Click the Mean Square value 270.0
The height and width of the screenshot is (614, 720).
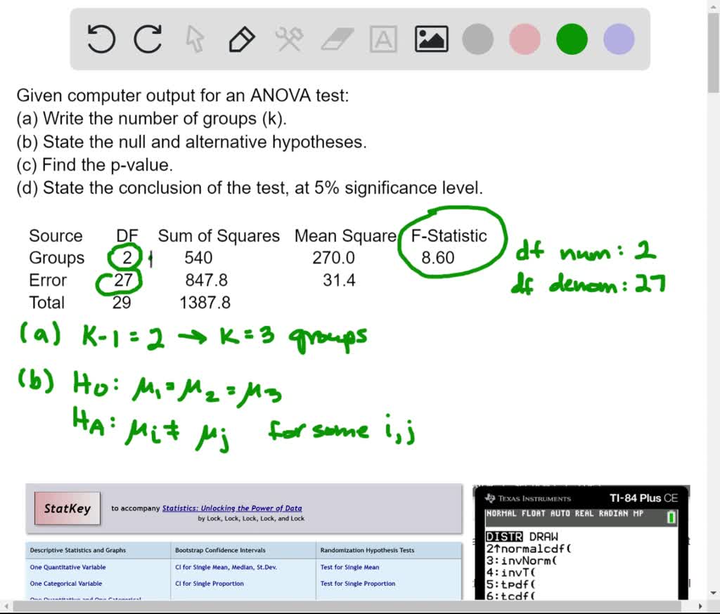pos(333,258)
